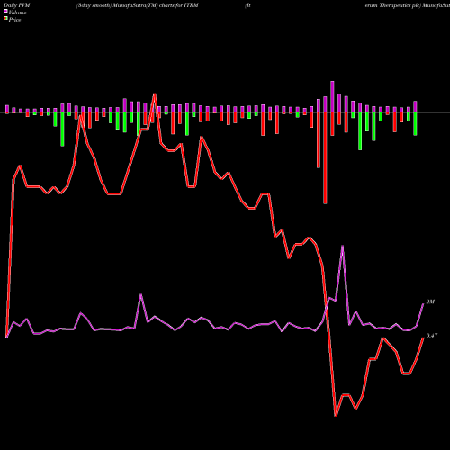Click the Volume legend label
Screen dimensions: 450x450
pos(17,13)
